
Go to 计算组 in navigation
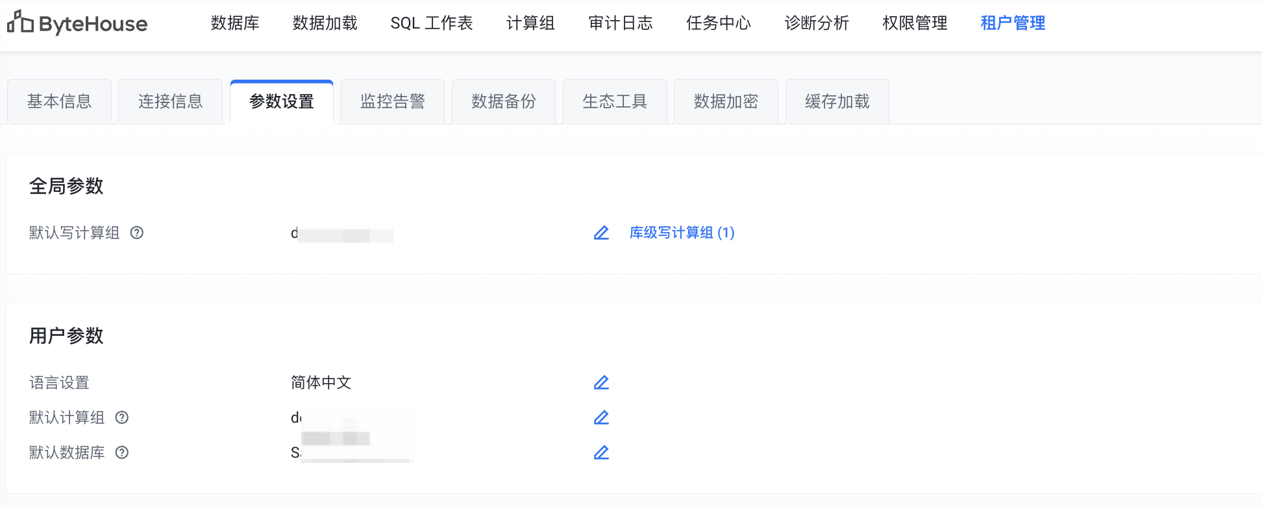(x=530, y=23)
